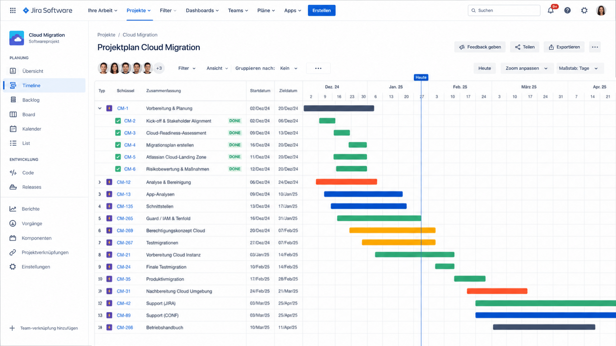Click the Heute button in toolbar
Viewport: 616px width, 346px height.
tap(485, 68)
